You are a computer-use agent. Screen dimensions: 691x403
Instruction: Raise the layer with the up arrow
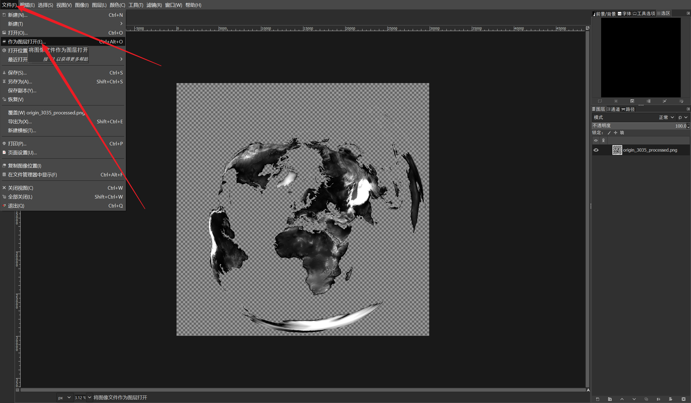(x=622, y=399)
